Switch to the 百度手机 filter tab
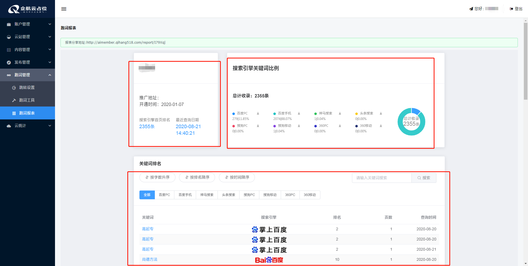 point(185,195)
